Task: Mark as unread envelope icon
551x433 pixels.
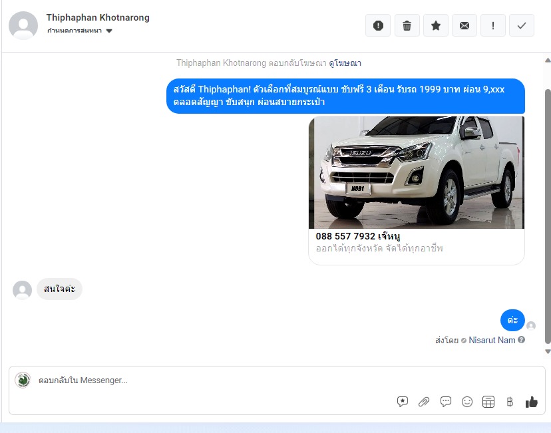Action: coord(464,25)
